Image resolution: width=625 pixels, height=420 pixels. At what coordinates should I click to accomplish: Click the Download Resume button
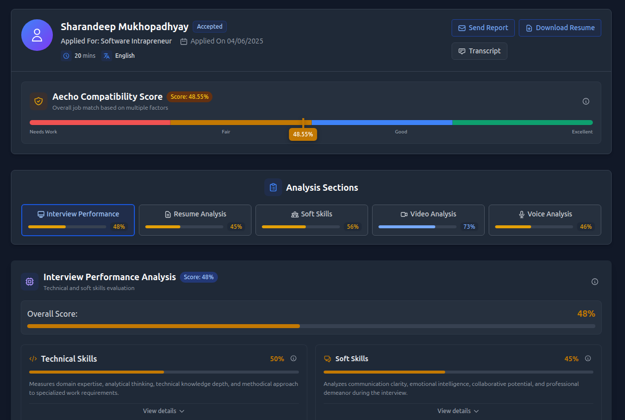click(x=560, y=28)
